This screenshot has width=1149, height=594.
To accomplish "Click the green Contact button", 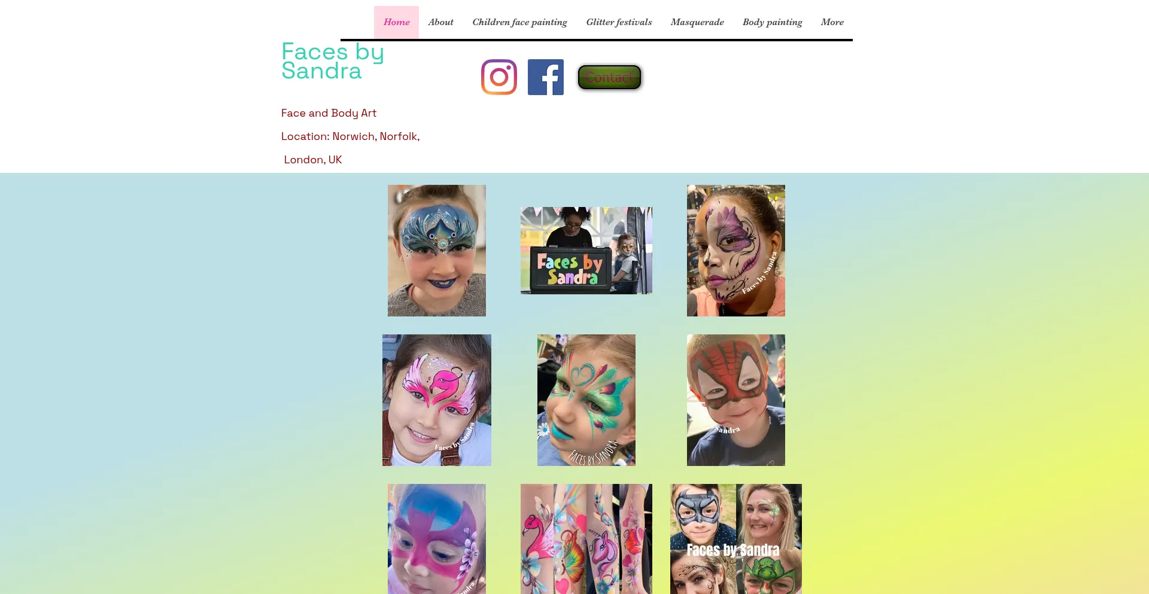I will coord(609,77).
